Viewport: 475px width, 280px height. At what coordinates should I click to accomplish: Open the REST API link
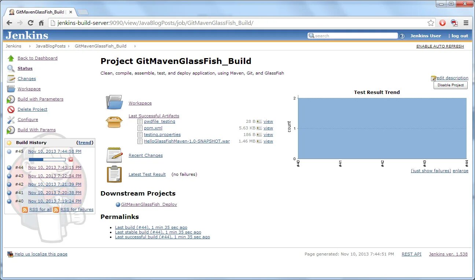point(412,254)
